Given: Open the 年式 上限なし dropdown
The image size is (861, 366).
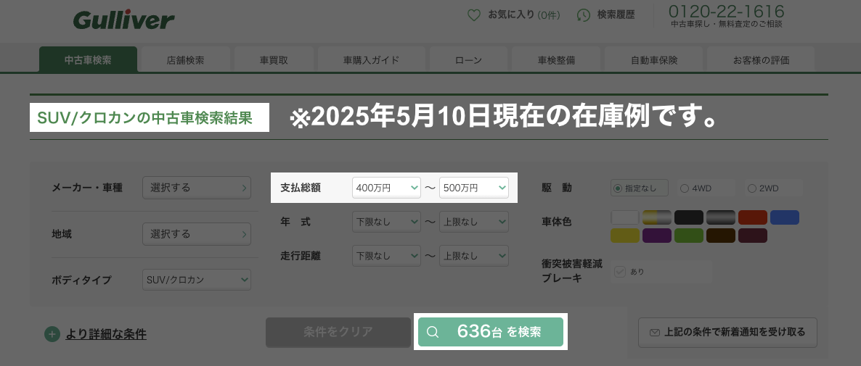Looking at the screenshot, I should pos(474,222).
